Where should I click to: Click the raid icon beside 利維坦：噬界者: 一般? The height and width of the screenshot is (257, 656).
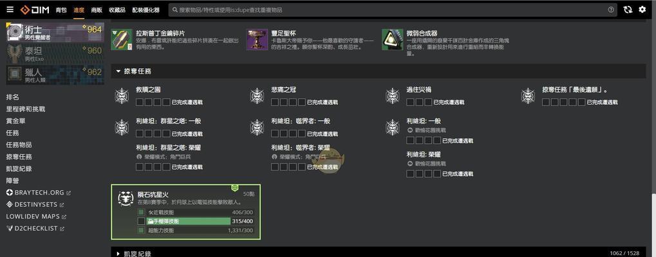(258, 127)
